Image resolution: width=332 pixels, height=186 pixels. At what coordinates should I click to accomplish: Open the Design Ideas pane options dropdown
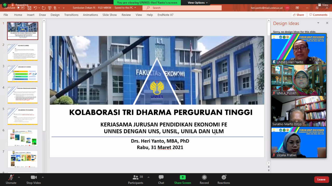tap(318, 23)
